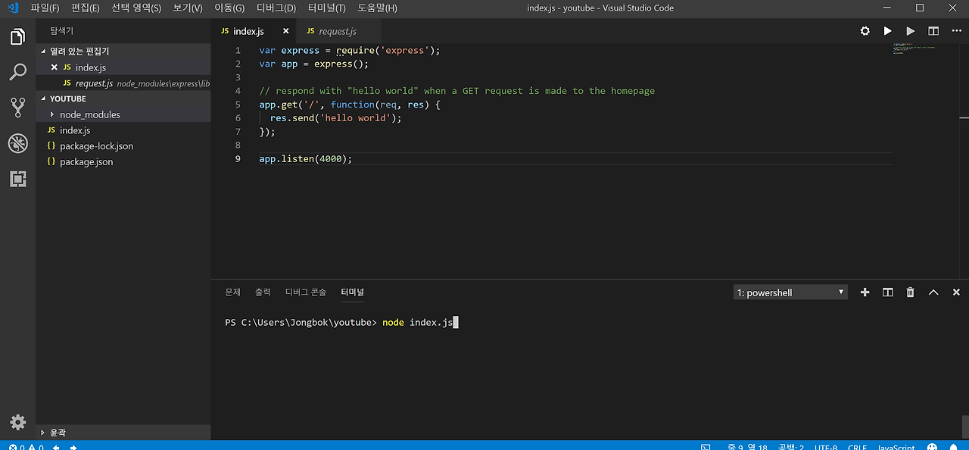Select request.js in open editors list

tap(123, 83)
